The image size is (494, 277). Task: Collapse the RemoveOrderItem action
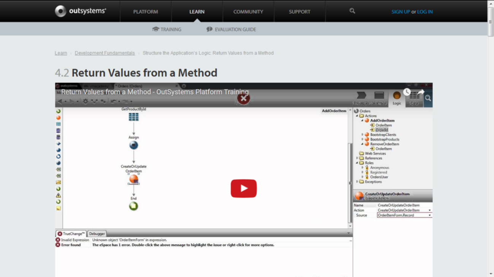coord(362,144)
